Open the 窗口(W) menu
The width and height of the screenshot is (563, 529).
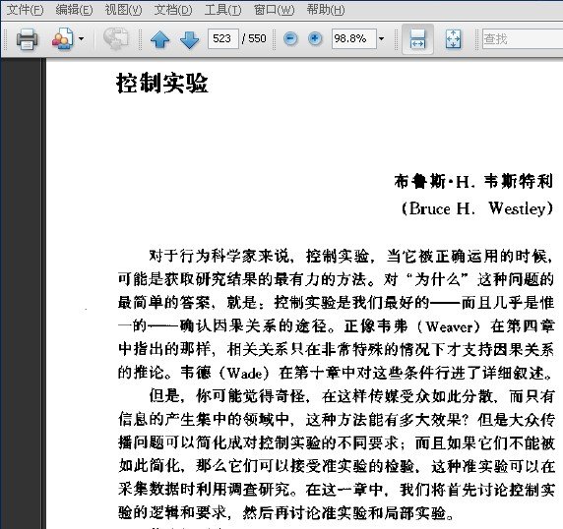[x=274, y=9]
